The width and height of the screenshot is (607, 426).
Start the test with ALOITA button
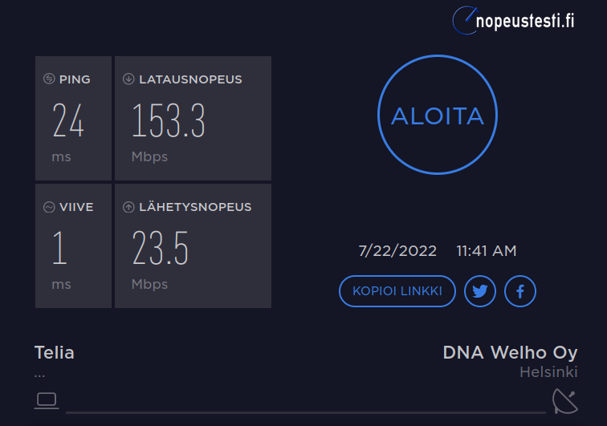(x=437, y=116)
